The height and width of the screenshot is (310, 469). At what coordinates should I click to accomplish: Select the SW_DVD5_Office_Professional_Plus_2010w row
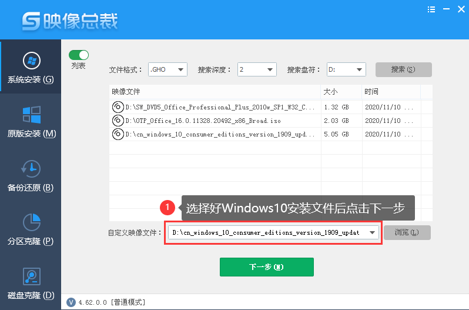271,107
